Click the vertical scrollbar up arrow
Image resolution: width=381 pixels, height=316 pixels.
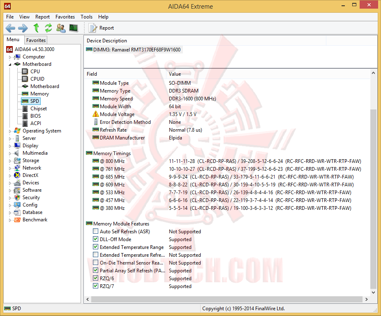point(374,73)
